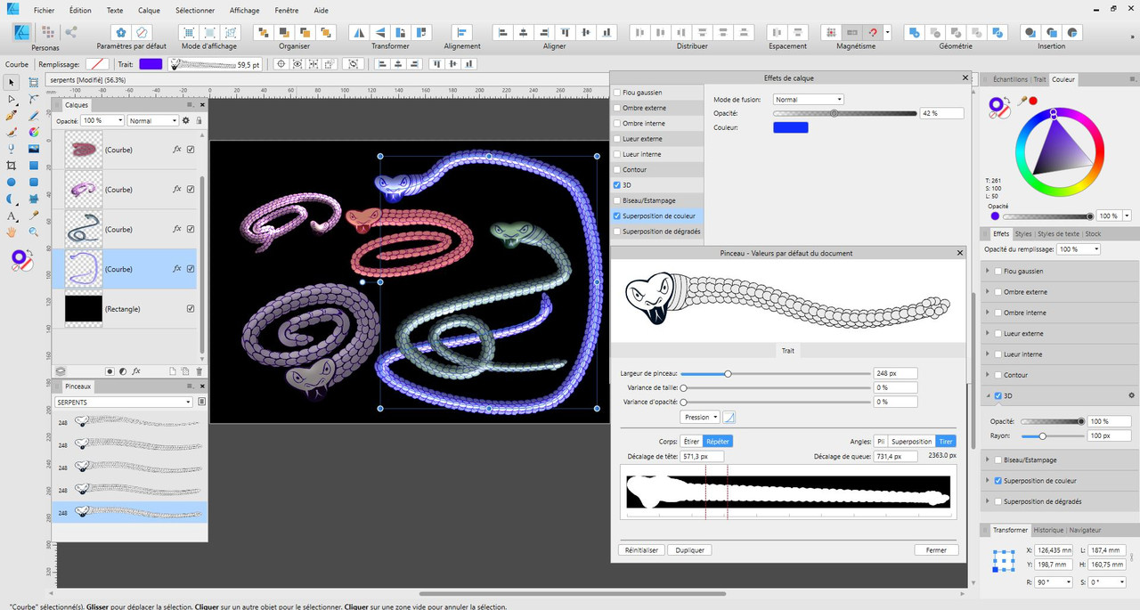The image size is (1140, 610).
Task: Switch to the Échantillons tab
Action: tap(1010, 79)
